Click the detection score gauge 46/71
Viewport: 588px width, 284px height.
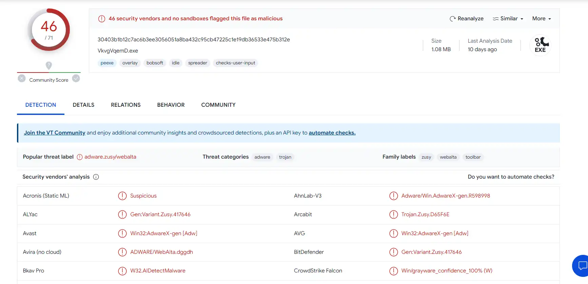pyautogui.click(x=49, y=30)
